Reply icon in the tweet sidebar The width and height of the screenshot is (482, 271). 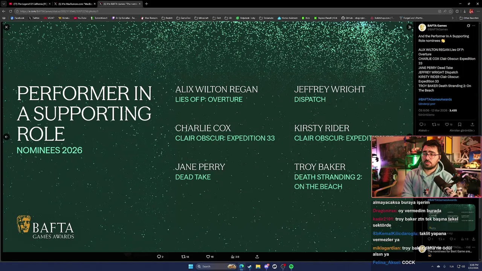click(422, 125)
